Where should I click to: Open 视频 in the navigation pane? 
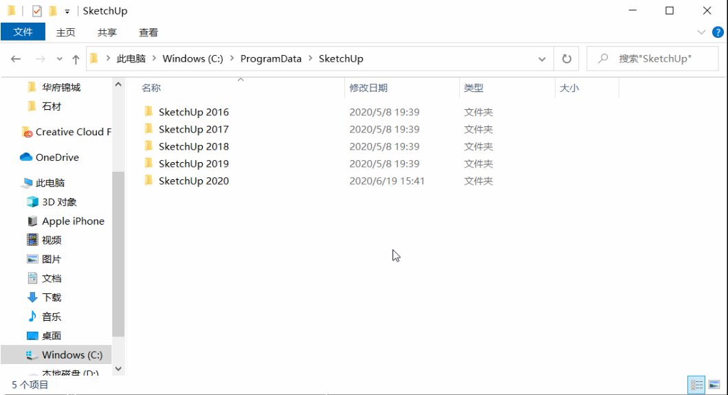coord(51,240)
